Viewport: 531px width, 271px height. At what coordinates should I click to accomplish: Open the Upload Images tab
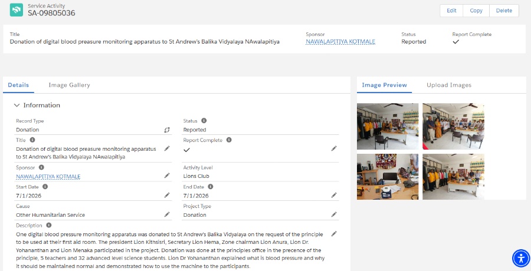(x=449, y=85)
